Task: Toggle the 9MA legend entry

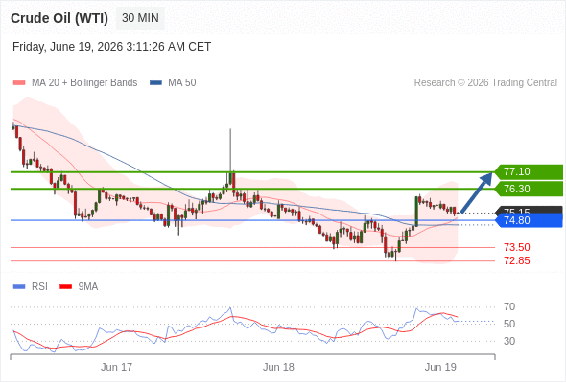Action: click(79, 287)
